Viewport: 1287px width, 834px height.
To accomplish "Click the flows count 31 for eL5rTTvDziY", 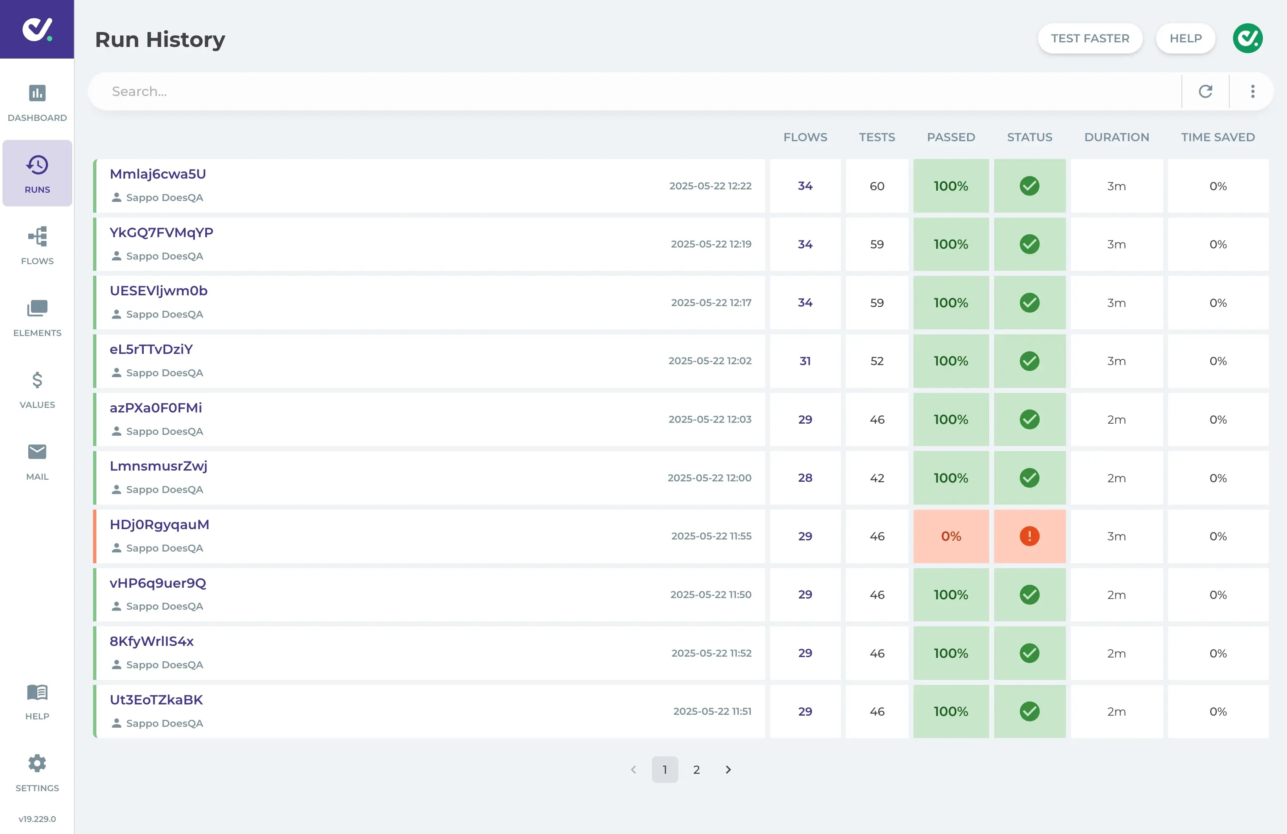I will click(x=805, y=361).
